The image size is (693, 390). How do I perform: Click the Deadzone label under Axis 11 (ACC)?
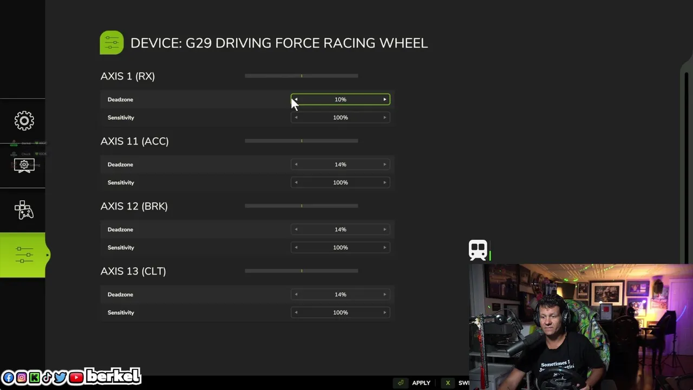pyautogui.click(x=120, y=165)
